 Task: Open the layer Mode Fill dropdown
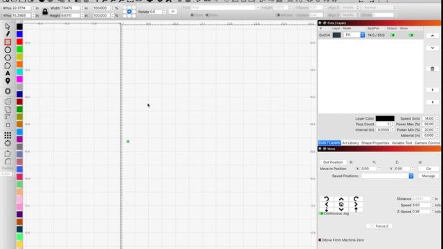coord(354,35)
